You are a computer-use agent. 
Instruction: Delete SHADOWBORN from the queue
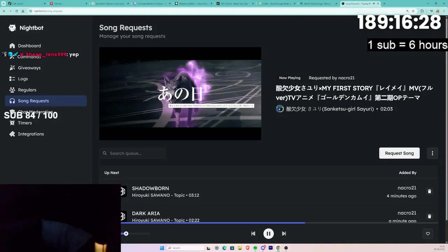pos(429,191)
